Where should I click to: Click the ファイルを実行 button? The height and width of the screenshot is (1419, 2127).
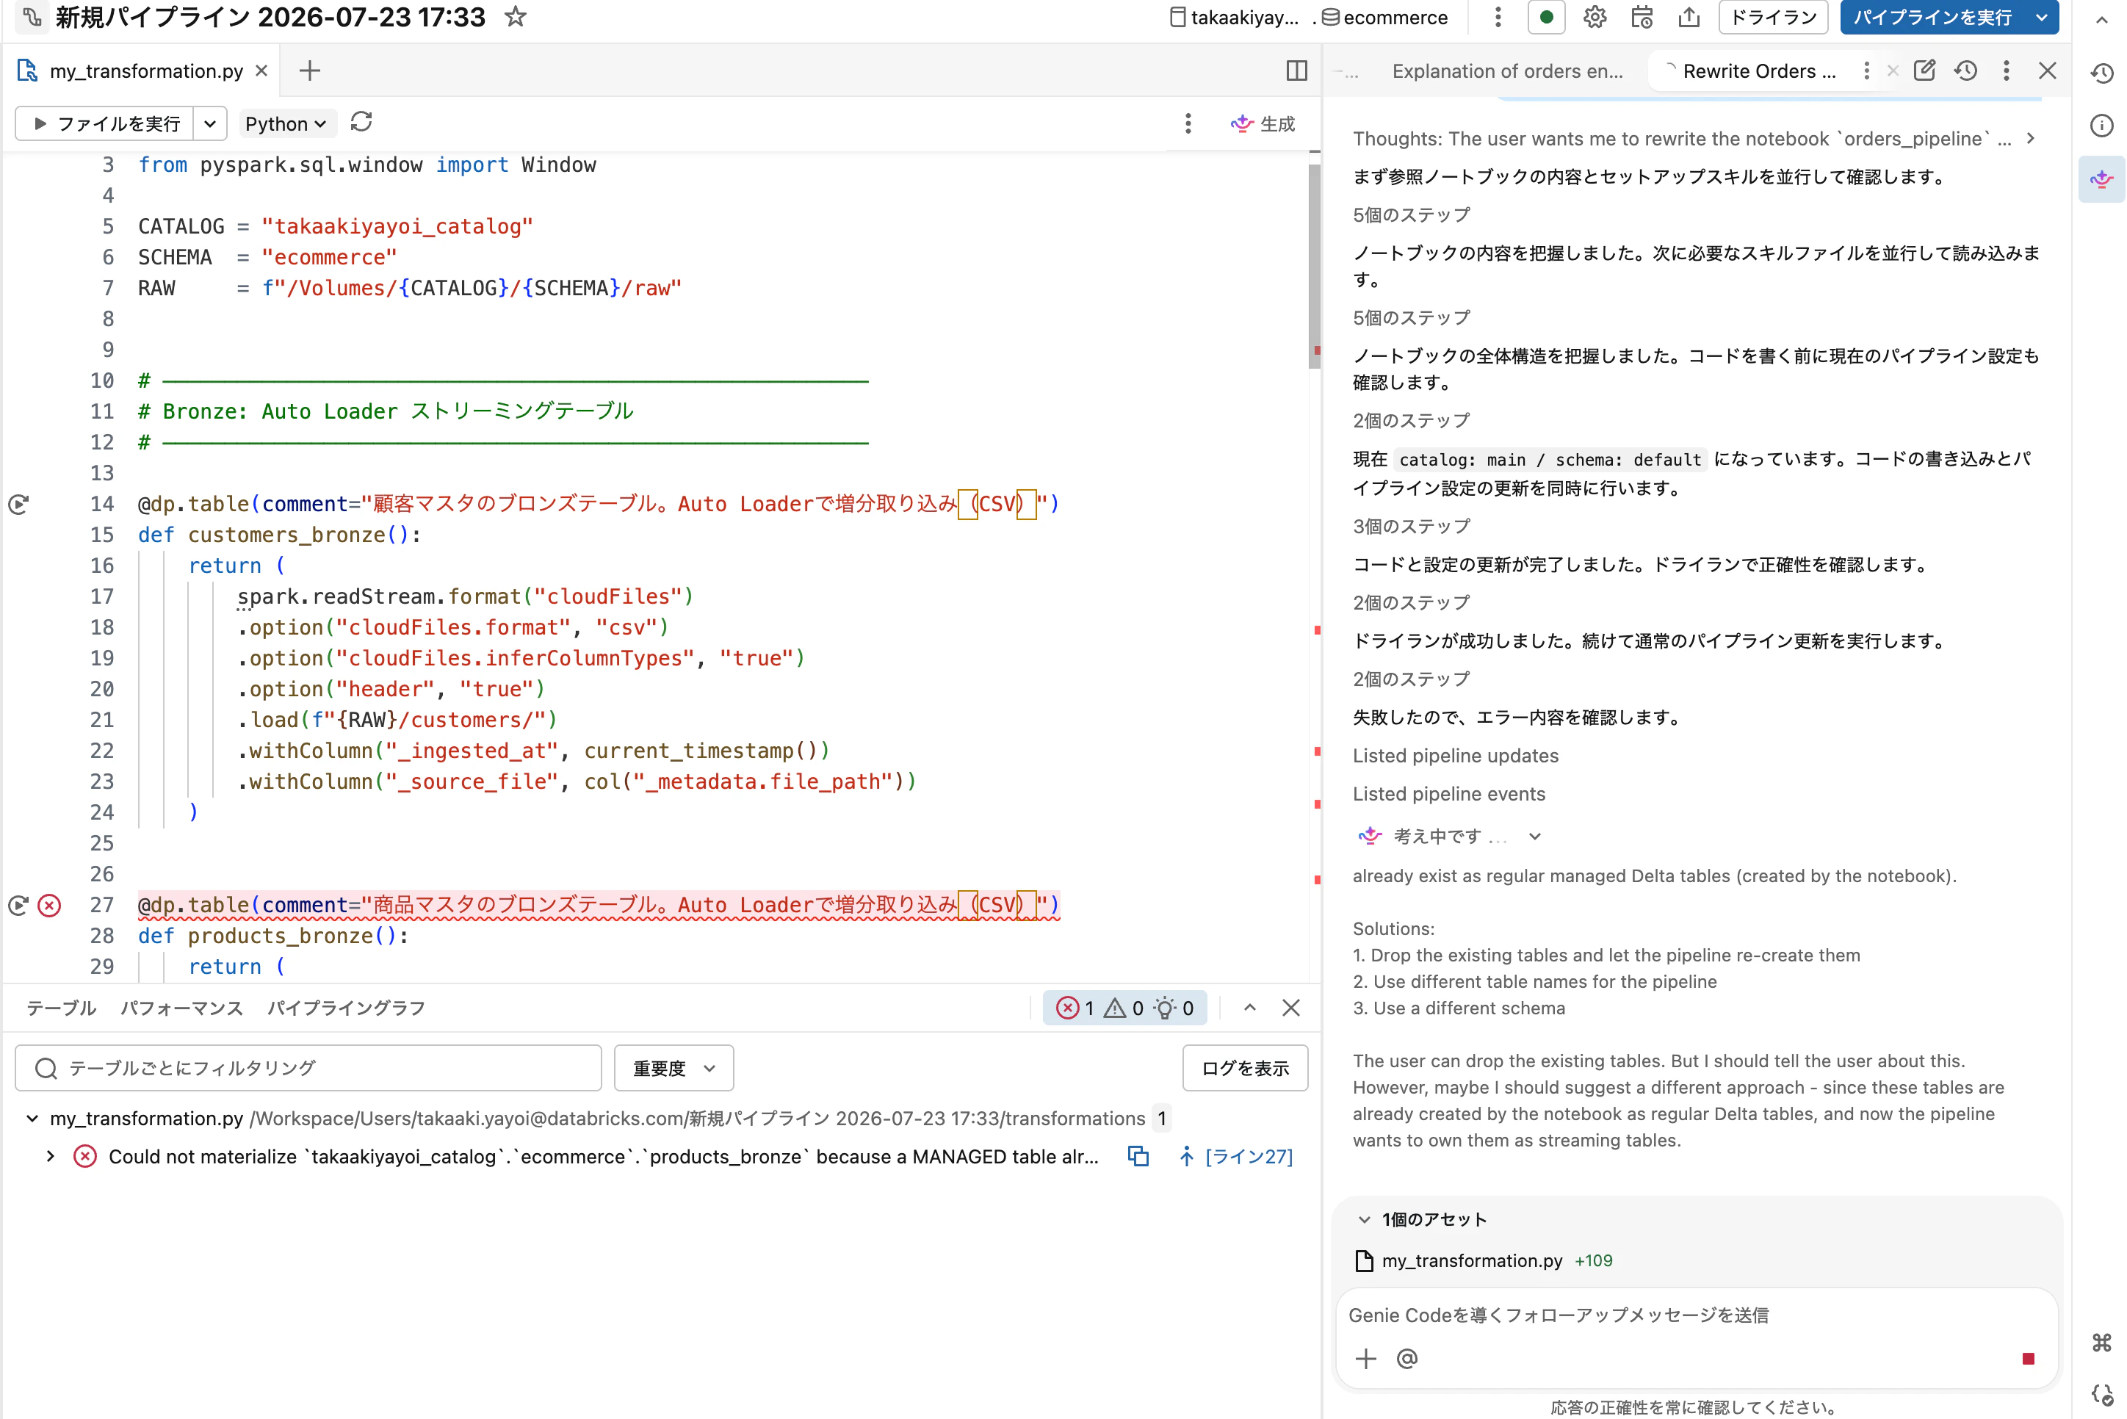(x=105, y=123)
